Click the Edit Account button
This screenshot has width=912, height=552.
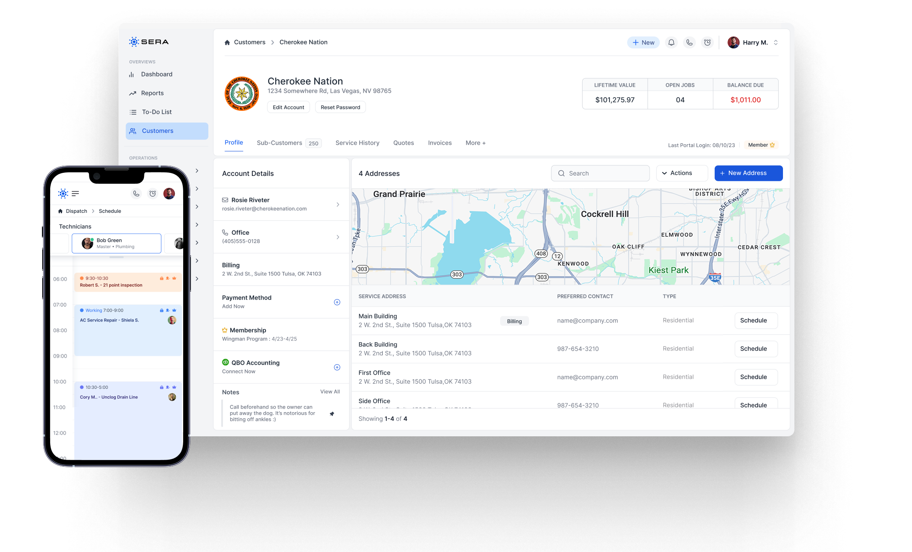288,107
